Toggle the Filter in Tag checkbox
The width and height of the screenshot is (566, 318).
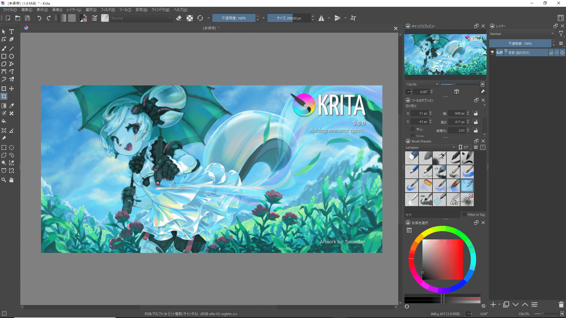click(x=464, y=214)
